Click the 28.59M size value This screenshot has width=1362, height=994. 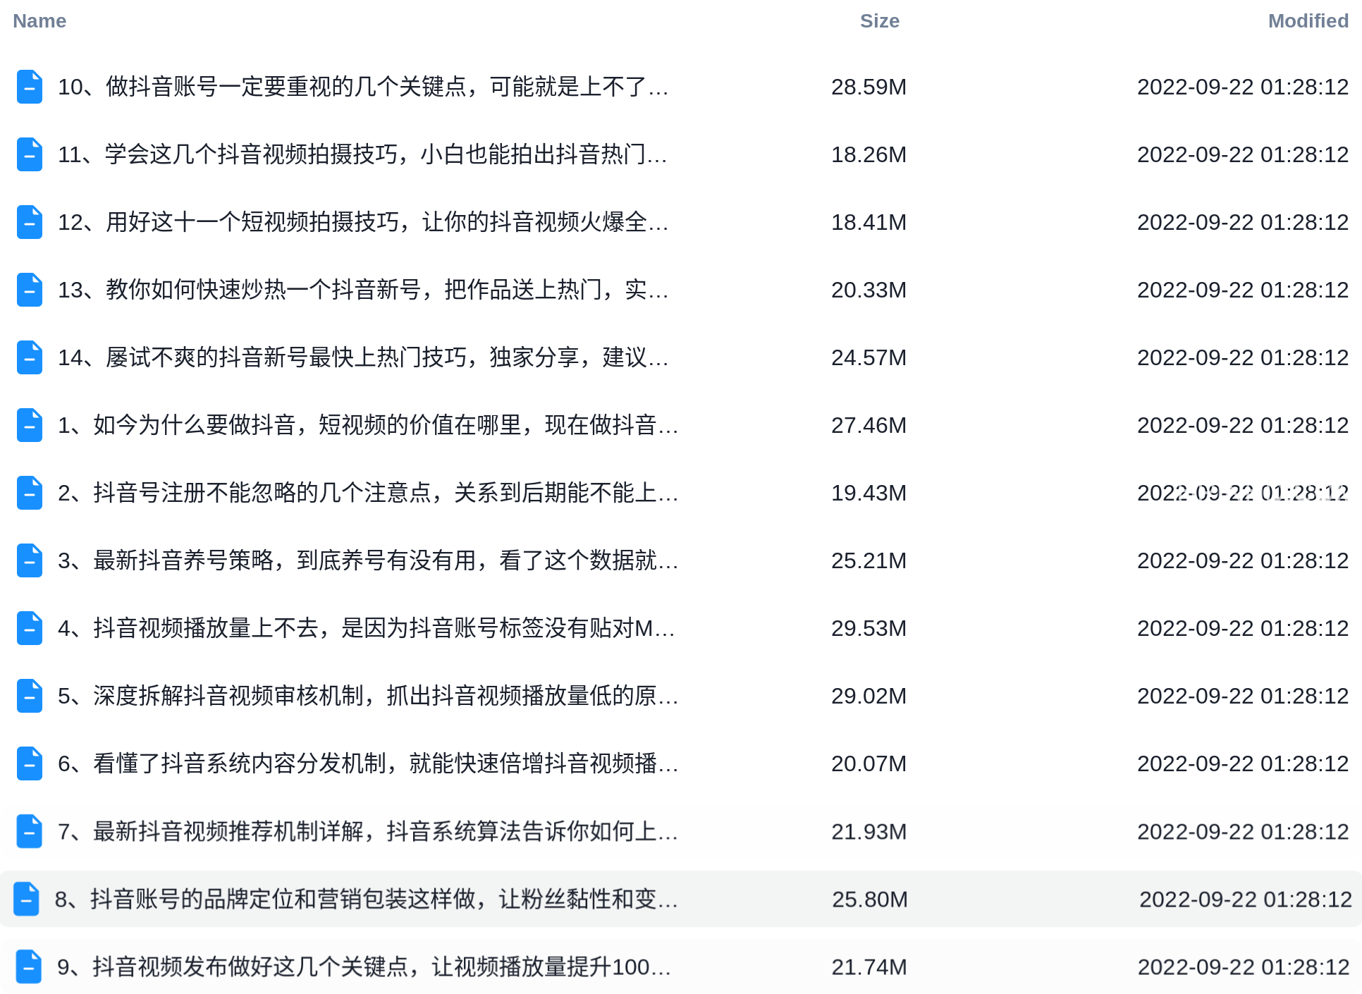(869, 87)
